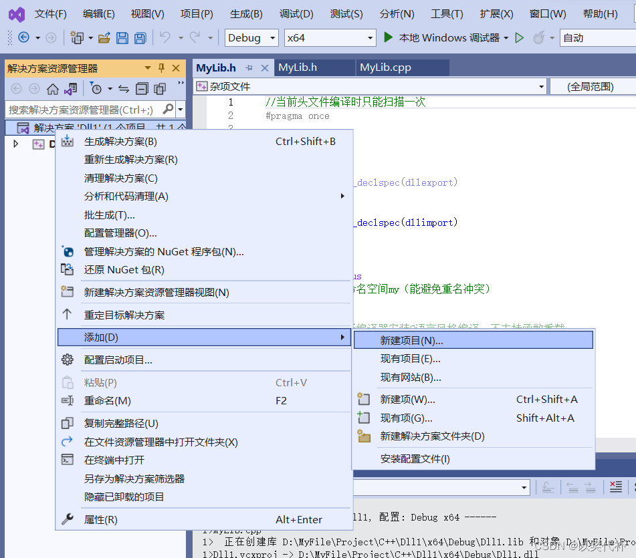This screenshot has height=558, width=636.
Task: Open the x64 platform dropdown
Action: pyautogui.click(x=330, y=38)
